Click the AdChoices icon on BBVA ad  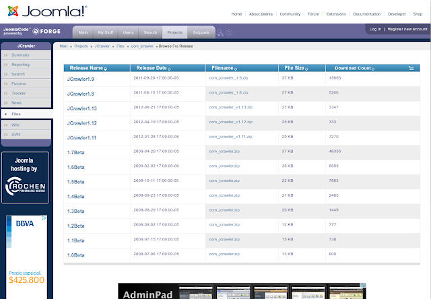(44, 218)
